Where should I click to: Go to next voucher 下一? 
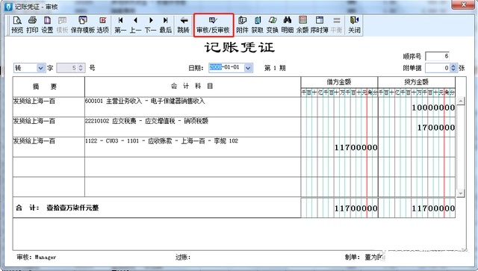pos(150,25)
